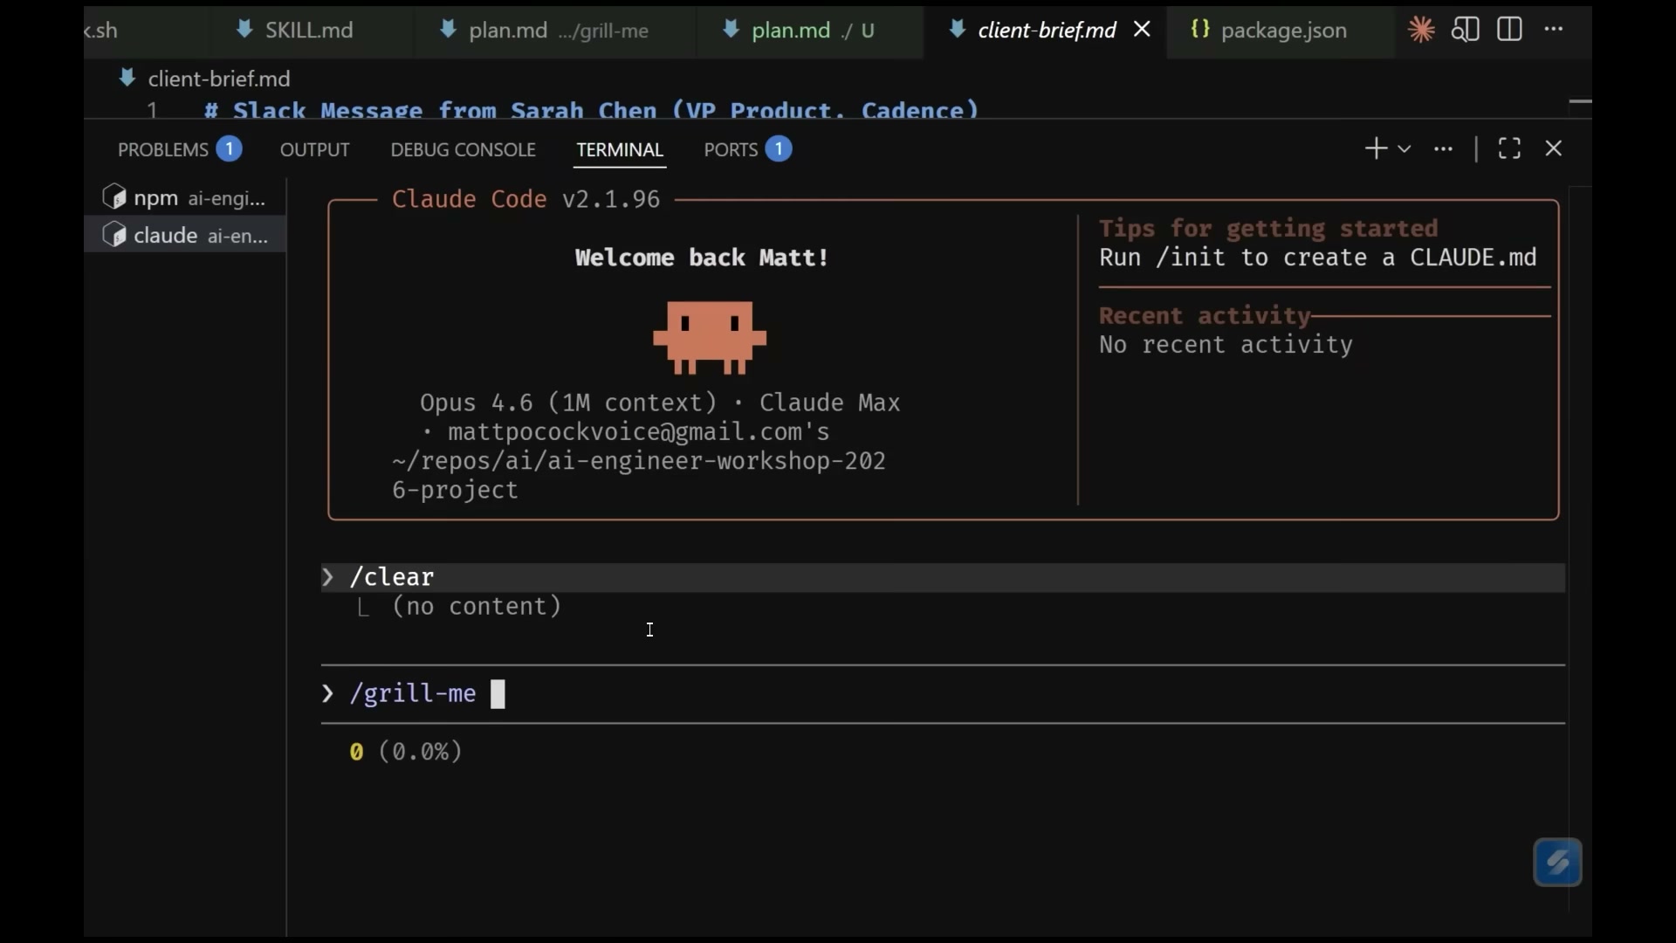Viewport: 1676px width, 943px height.
Task: Click the blue floating overlay icon
Action: (x=1558, y=863)
